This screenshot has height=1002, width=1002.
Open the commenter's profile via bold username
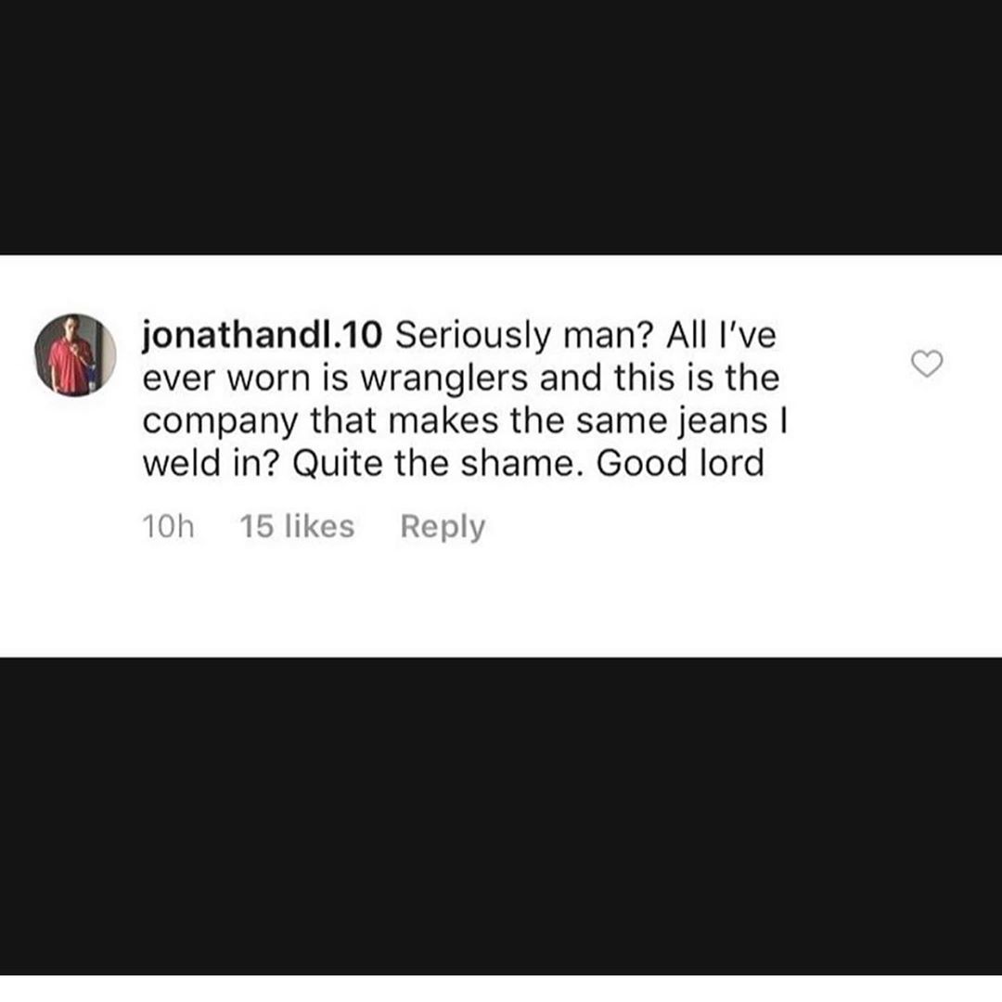(x=262, y=336)
